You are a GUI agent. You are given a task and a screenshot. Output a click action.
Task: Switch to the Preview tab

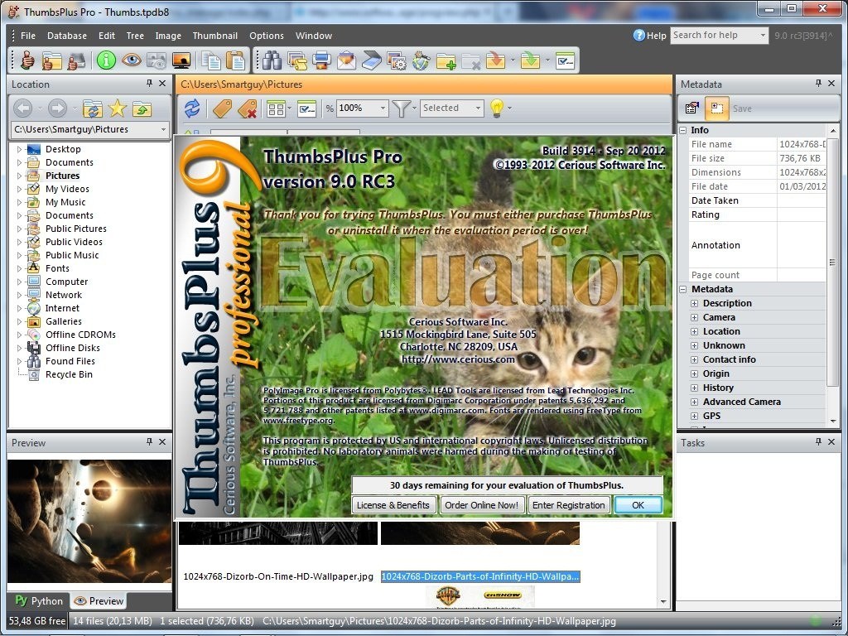coord(99,601)
